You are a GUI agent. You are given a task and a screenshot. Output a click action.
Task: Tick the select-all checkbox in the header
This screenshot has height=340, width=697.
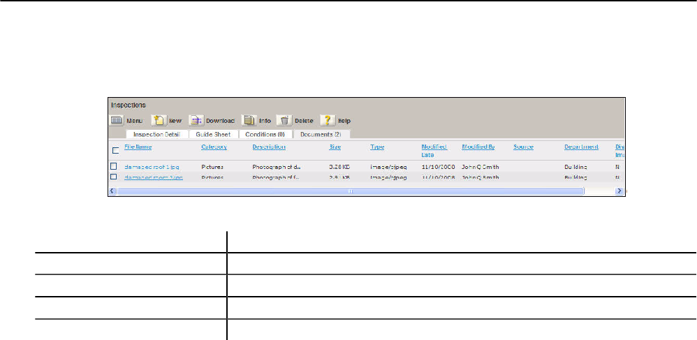tap(115, 150)
